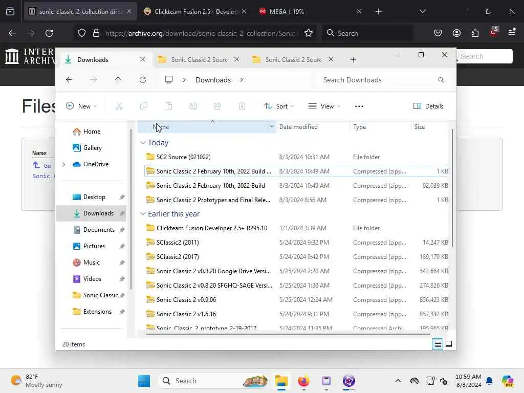Open a new Firefox tab with plus
This screenshot has height=393, width=524.
pyautogui.click(x=378, y=12)
